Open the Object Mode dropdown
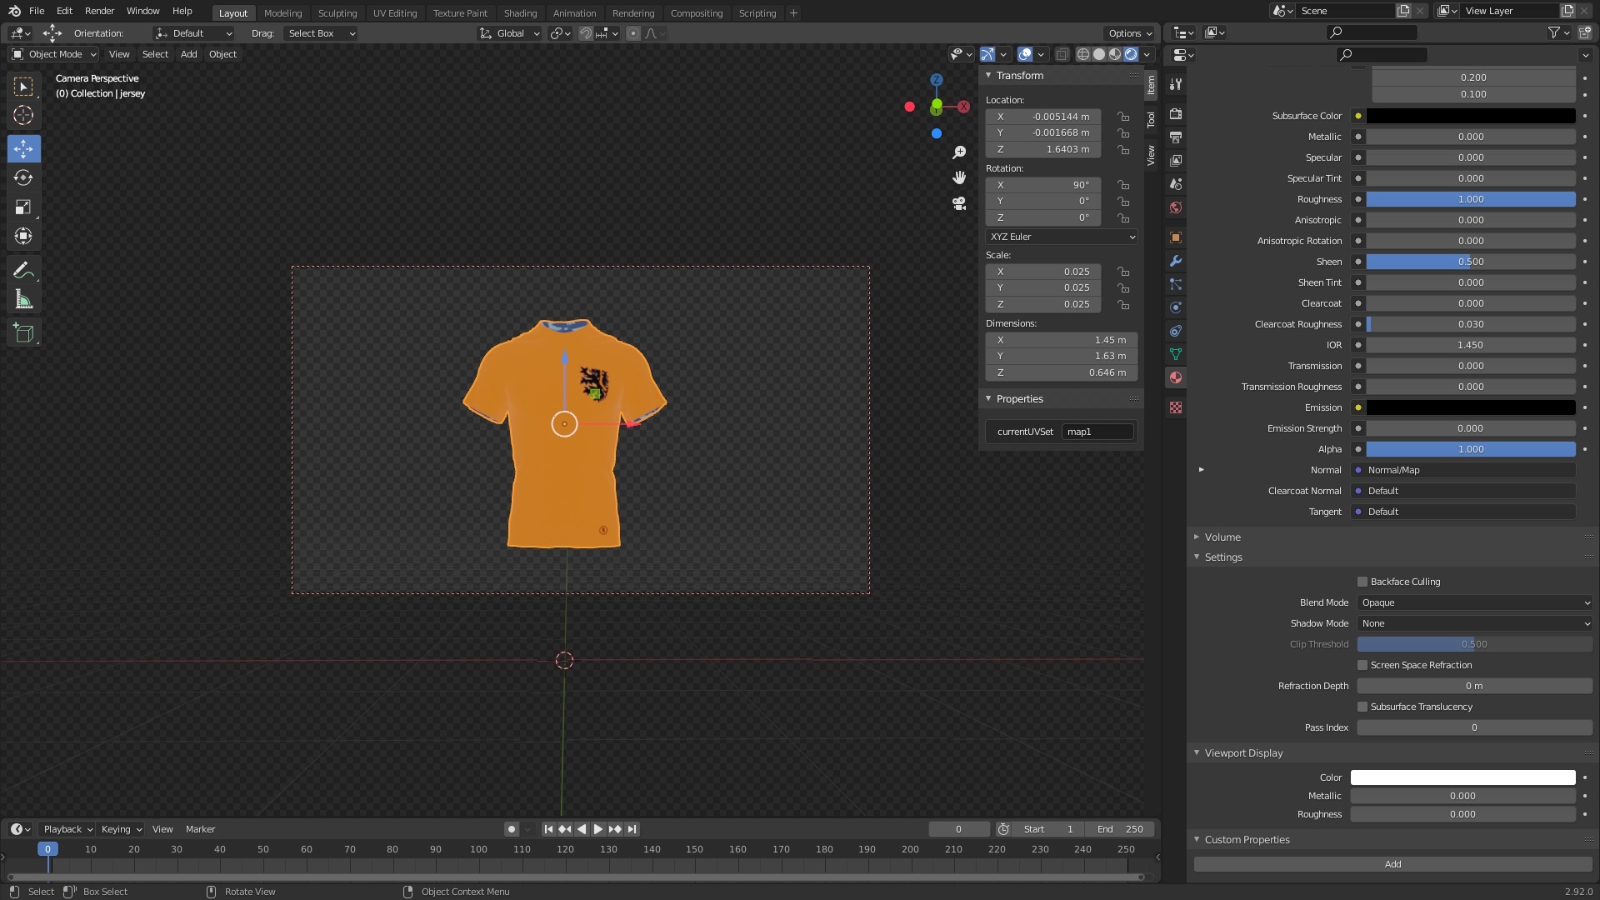 point(54,54)
